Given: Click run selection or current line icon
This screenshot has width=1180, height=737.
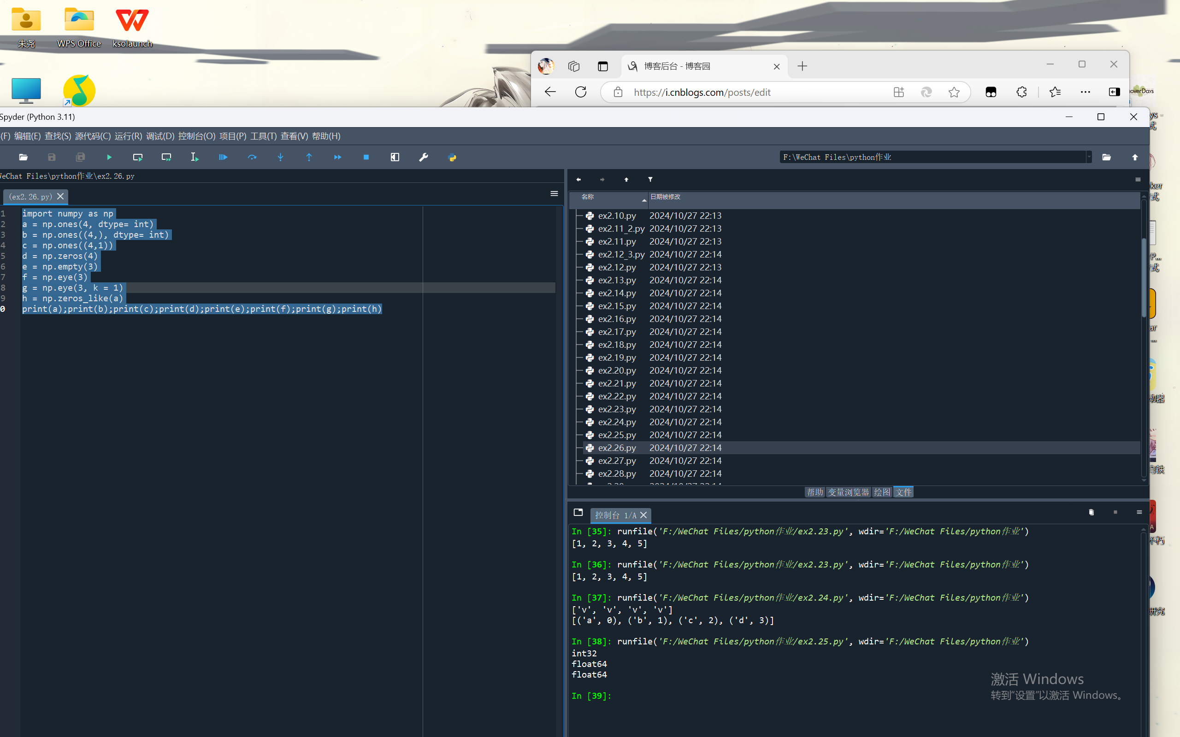Looking at the screenshot, I should point(195,157).
